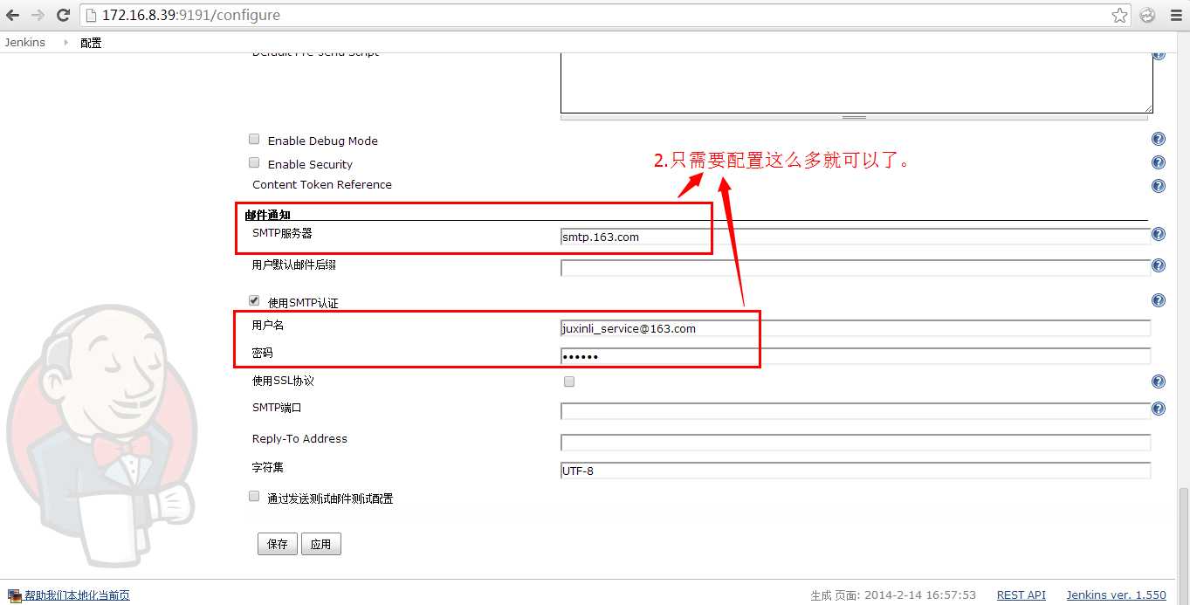This screenshot has width=1190, height=605.
Task: Open help for Enable Debug Mode
Action: (x=1159, y=139)
